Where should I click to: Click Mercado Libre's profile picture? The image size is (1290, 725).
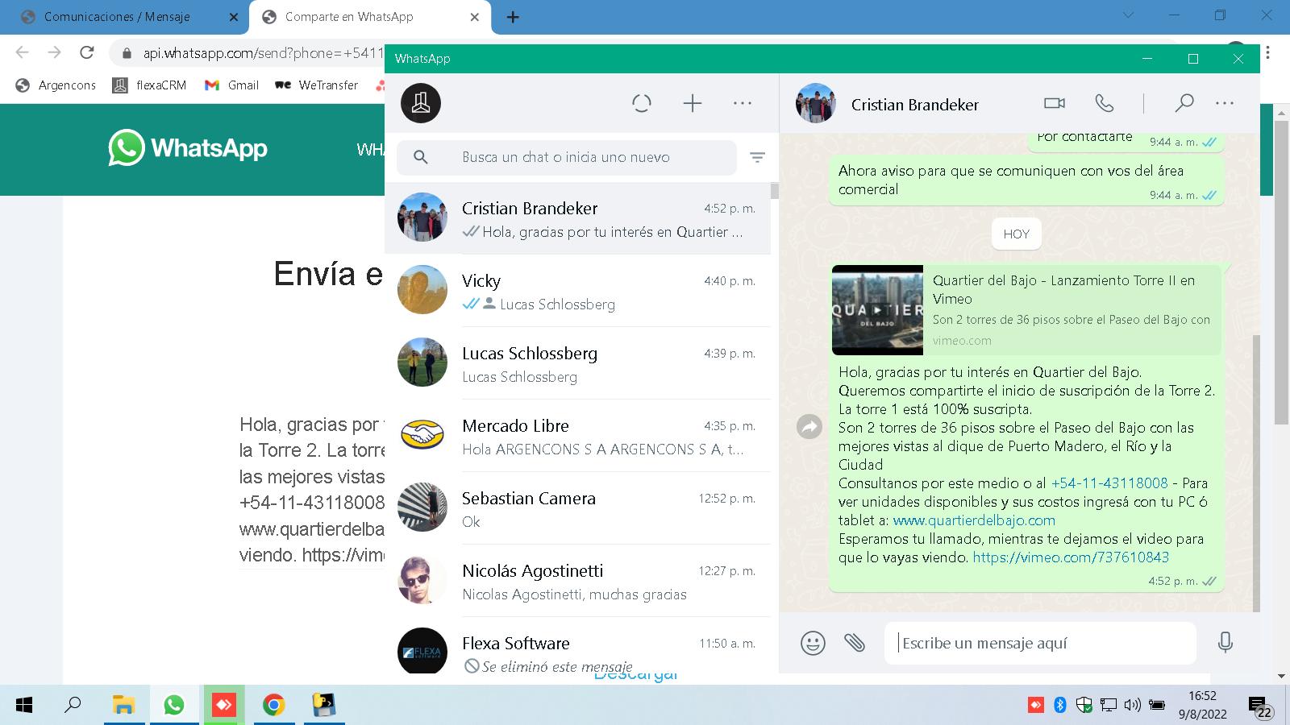coord(422,435)
